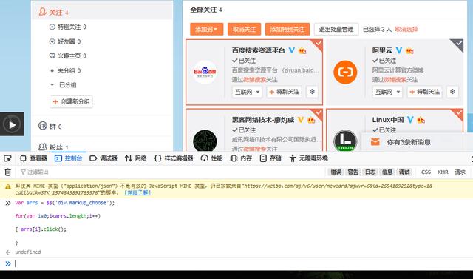Open the 查看器 inspector tab

click(x=33, y=158)
